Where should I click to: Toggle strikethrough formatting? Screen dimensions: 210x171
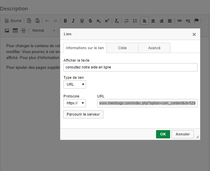(x=90, y=21)
